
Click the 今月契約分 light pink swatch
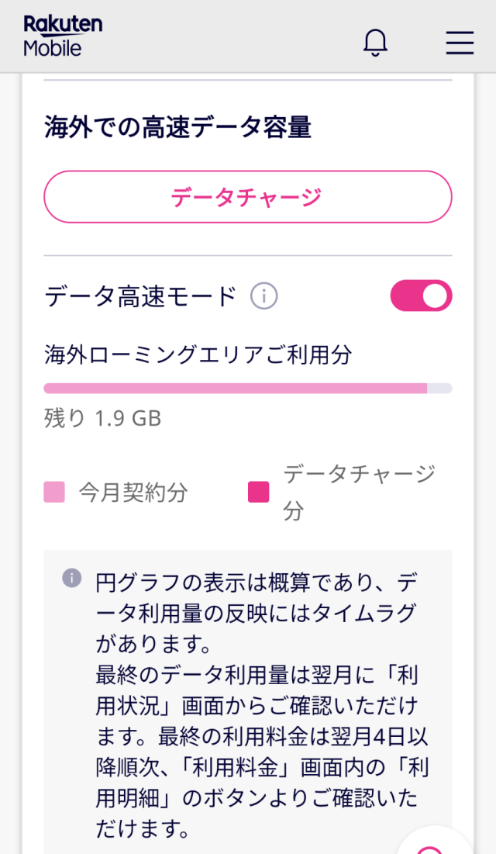[x=54, y=492]
